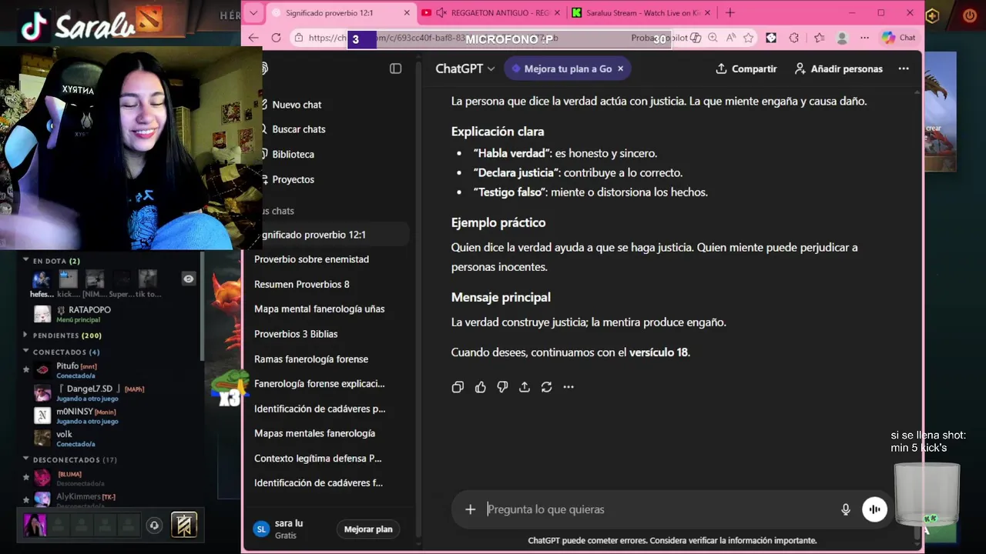Open the Mapa mental fanerología uñas chat
The height and width of the screenshot is (554, 986).
(x=319, y=309)
